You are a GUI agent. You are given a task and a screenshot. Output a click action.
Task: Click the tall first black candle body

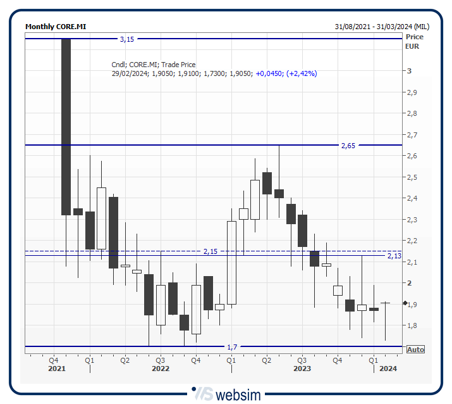point(66,127)
